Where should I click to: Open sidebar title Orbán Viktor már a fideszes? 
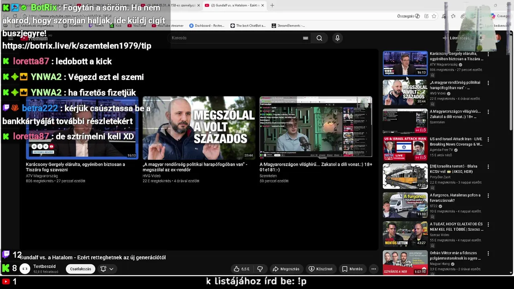click(x=455, y=256)
